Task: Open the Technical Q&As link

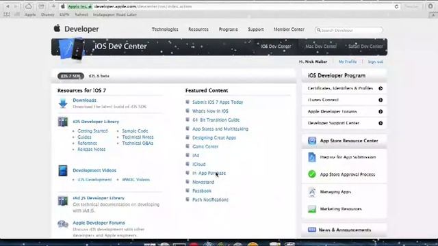Action: (138, 143)
